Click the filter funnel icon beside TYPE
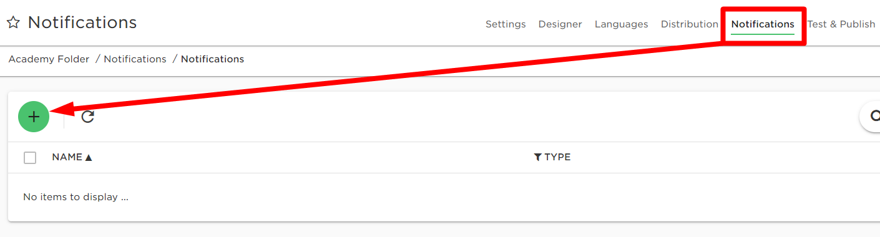The image size is (880, 237). pyautogui.click(x=538, y=157)
